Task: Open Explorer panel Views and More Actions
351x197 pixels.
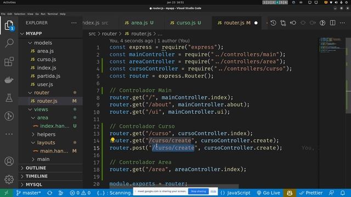Action: coord(74,23)
